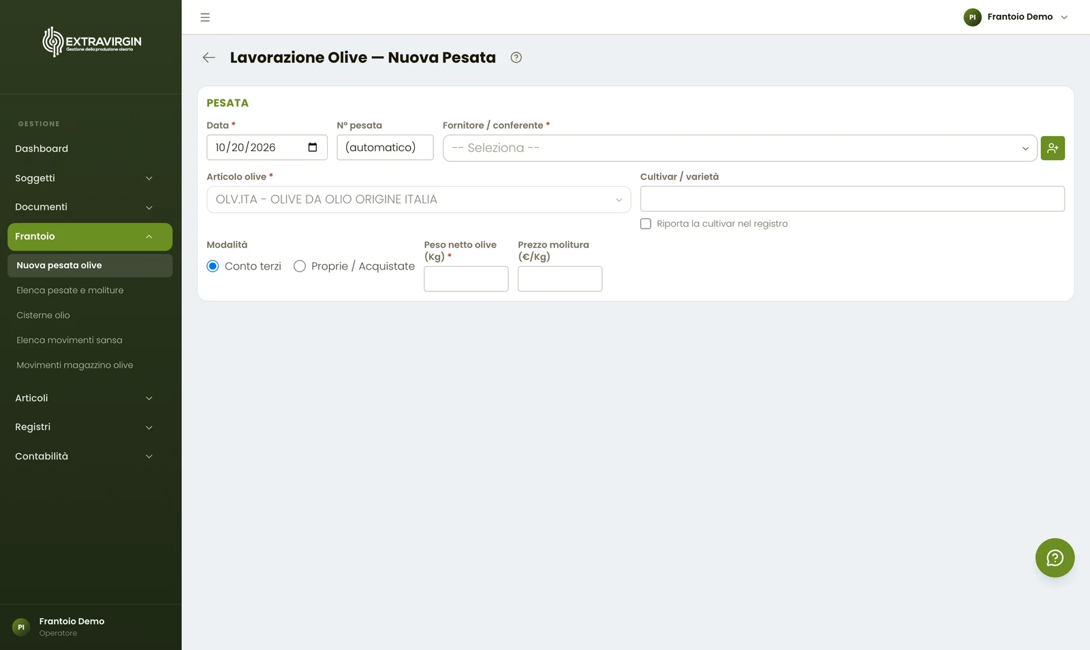
Task: Click the Data date input field
Action: pos(267,148)
